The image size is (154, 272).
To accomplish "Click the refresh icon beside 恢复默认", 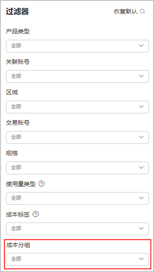I will pos(143,11).
